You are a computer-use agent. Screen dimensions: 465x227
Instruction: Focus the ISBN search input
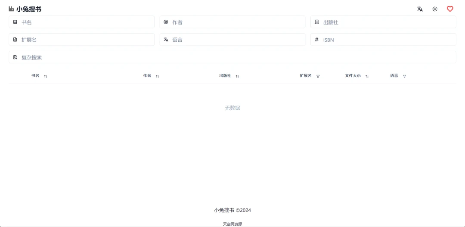(383, 40)
